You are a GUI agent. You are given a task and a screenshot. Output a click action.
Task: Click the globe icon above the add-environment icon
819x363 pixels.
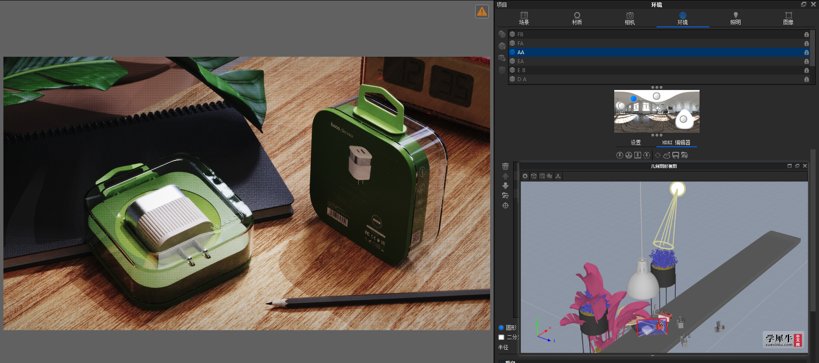[502, 34]
